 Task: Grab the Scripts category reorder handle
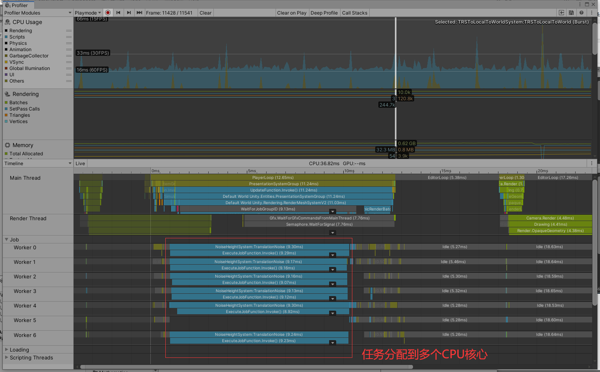tap(69, 37)
